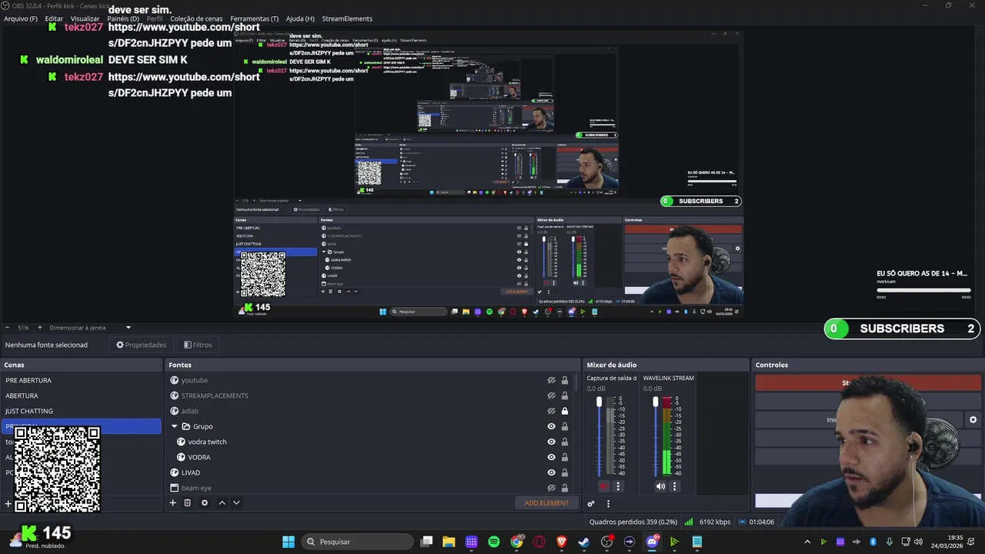Move source up with the up arrow

pyautogui.click(x=222, y=502)
